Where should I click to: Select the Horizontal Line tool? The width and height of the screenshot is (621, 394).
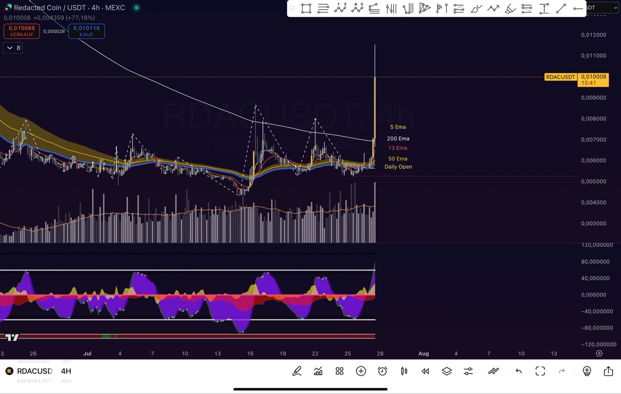pyautogui.click(x=579, y=9)
